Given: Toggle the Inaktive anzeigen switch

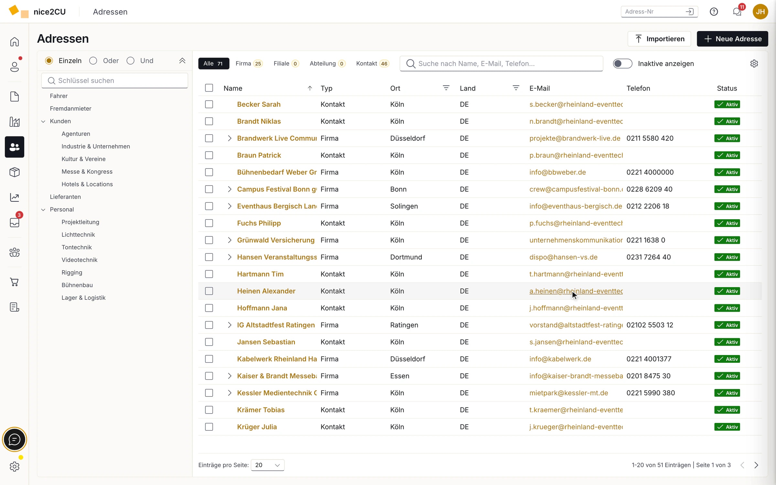Looking at the screenshot, I should [x=622, y=63].
